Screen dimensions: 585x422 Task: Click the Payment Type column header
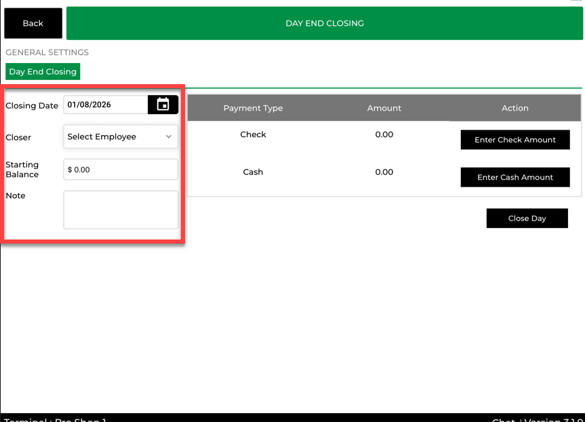(x=253, y=108)
